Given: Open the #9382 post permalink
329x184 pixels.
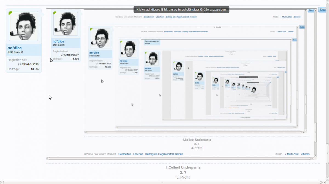Looking at the screenshot, I should tap(272, 32).
